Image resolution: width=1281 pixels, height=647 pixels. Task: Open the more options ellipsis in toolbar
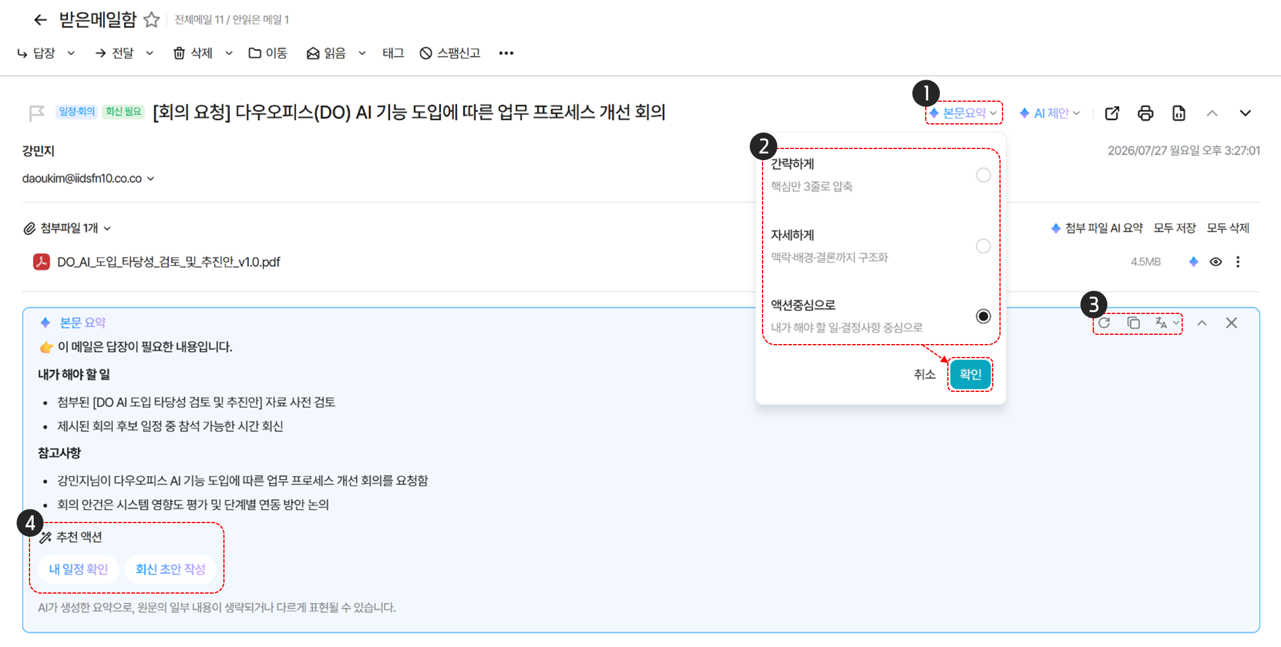506,53
